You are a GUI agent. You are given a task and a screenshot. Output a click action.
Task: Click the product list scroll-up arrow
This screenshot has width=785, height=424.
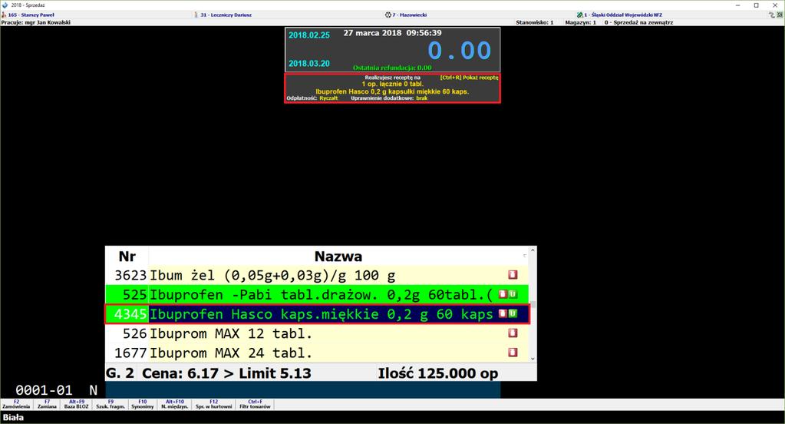(x=533, y=250)
